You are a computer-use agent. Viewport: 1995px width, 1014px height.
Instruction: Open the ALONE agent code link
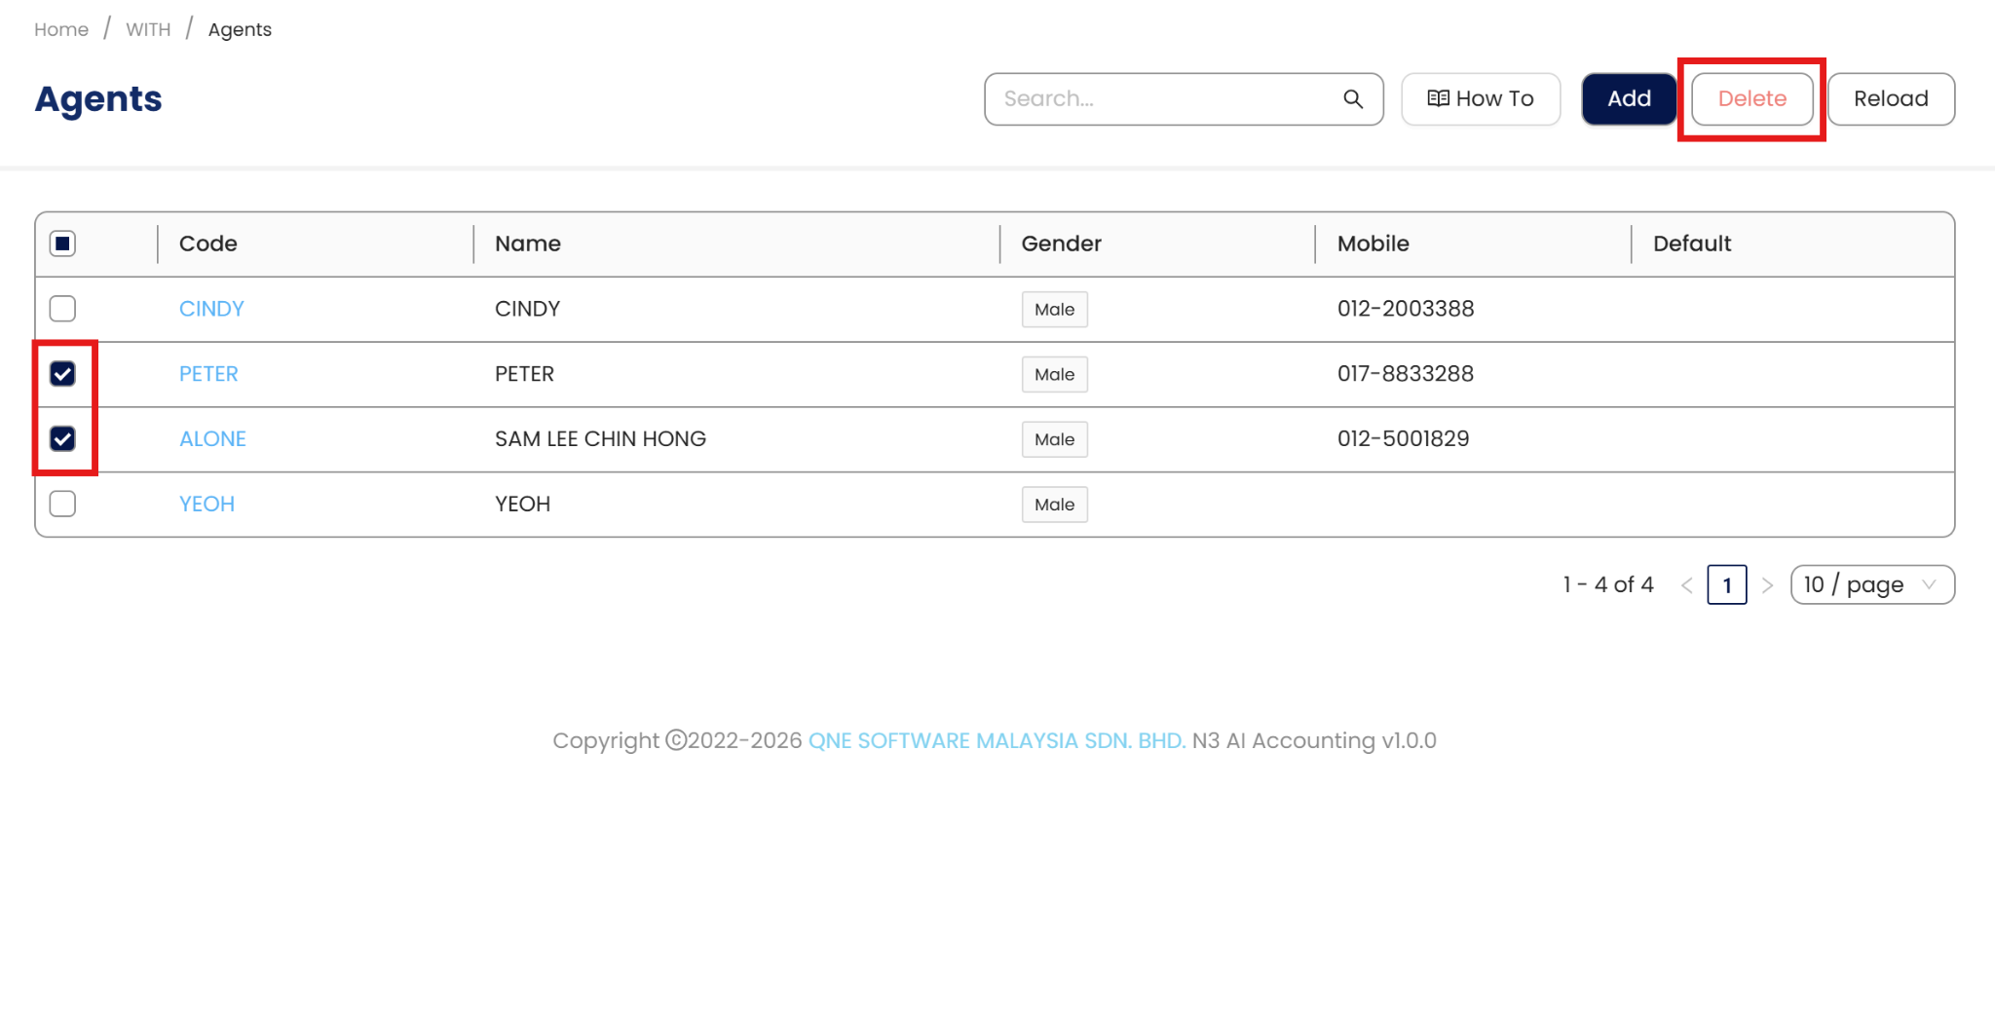[212, 439]
